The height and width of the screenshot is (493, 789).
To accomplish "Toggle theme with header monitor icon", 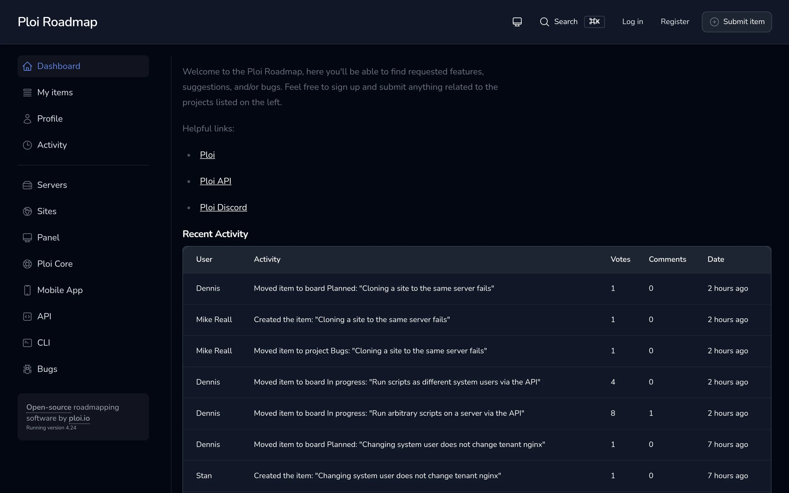I will tap(517, 22).
